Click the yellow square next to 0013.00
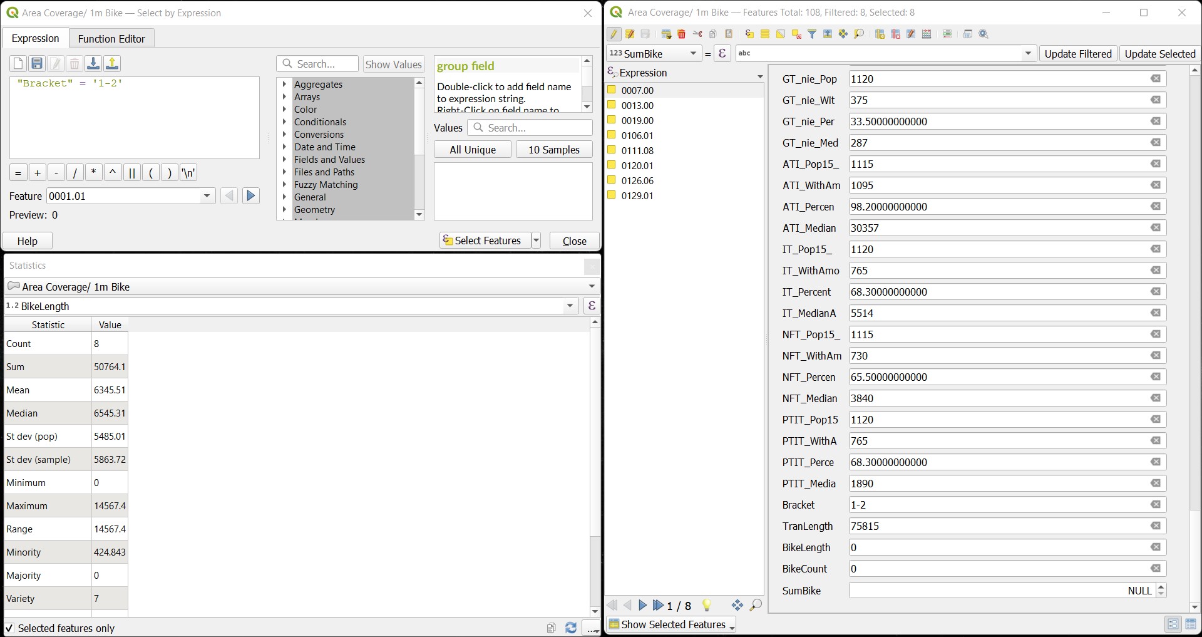 pos(612,105)
